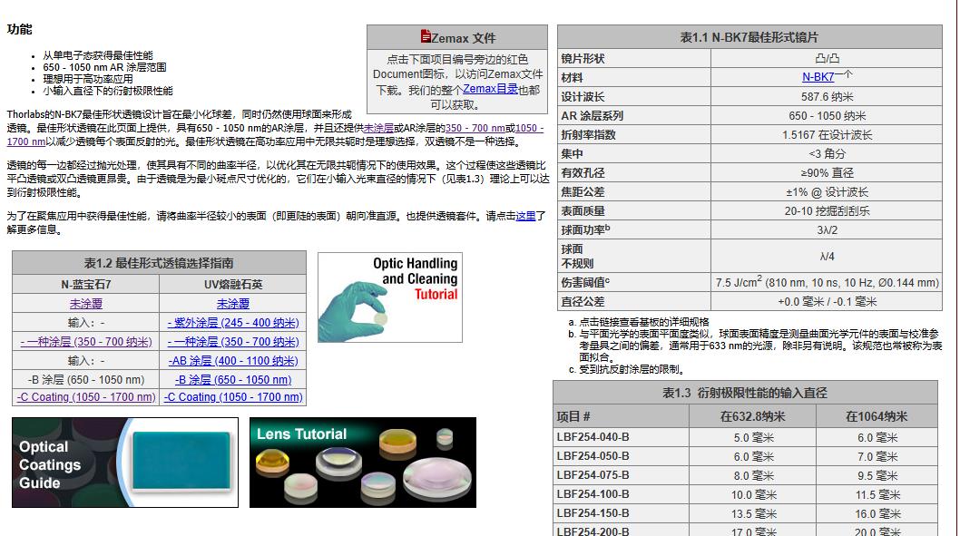Open C Coating (1050 - 1700 nm) under UV熔融石英

pos(232,396)
